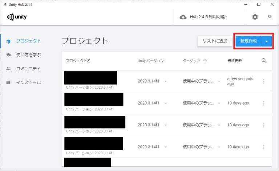279x171 pixels.
Task: Open the プロジェクト sidebar tab
Action: point(28,41)
